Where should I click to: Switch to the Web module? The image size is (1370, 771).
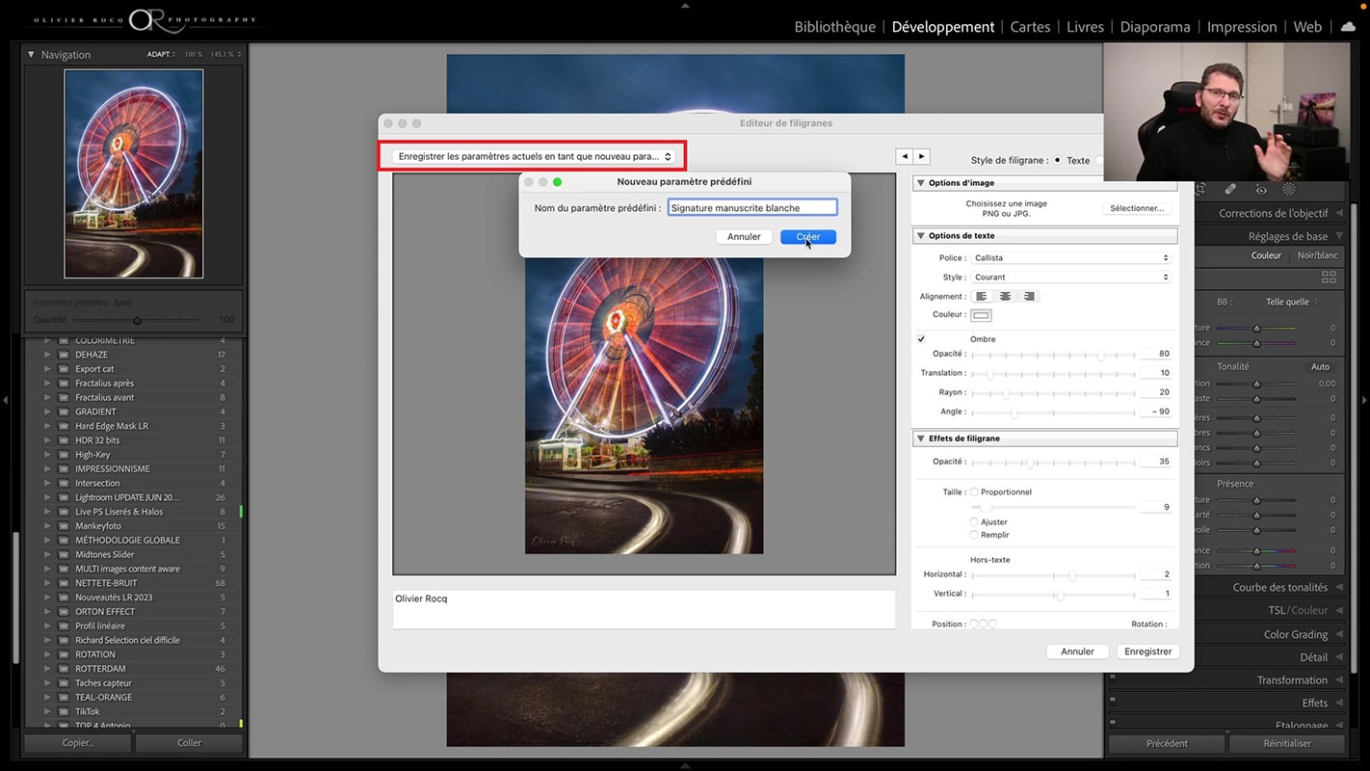1307,27
